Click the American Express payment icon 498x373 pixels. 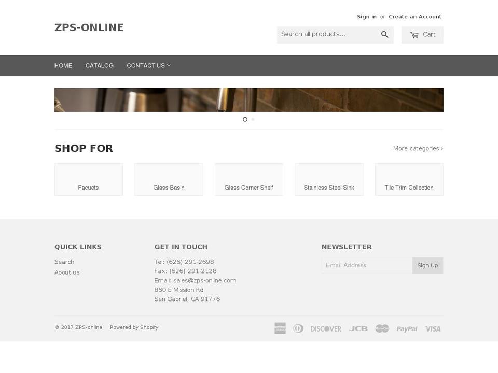[x=280, y=328]
